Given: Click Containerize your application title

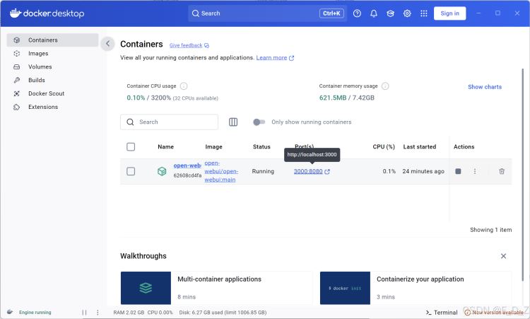Looking at the screenshot, I should click(x=420, y=279).
